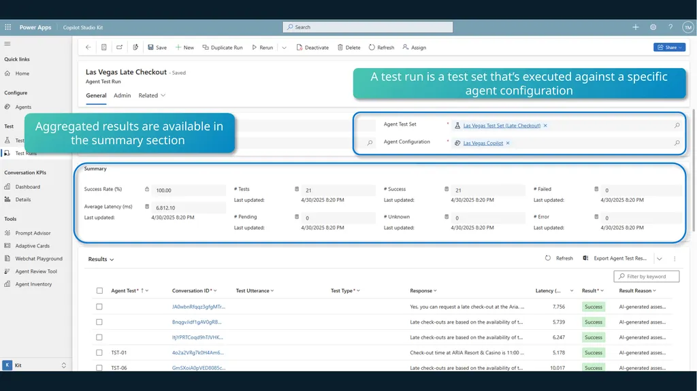This screenshot has height=391, width=697.
Task: Open the help question mark icon
Action: 670,27
